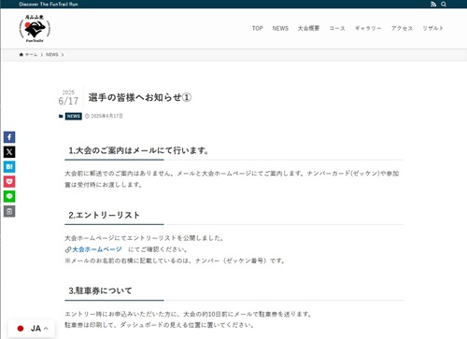467x339 pixels.
Task: Open NEWS in the navigation menu
Action: [x=280, y=28]
